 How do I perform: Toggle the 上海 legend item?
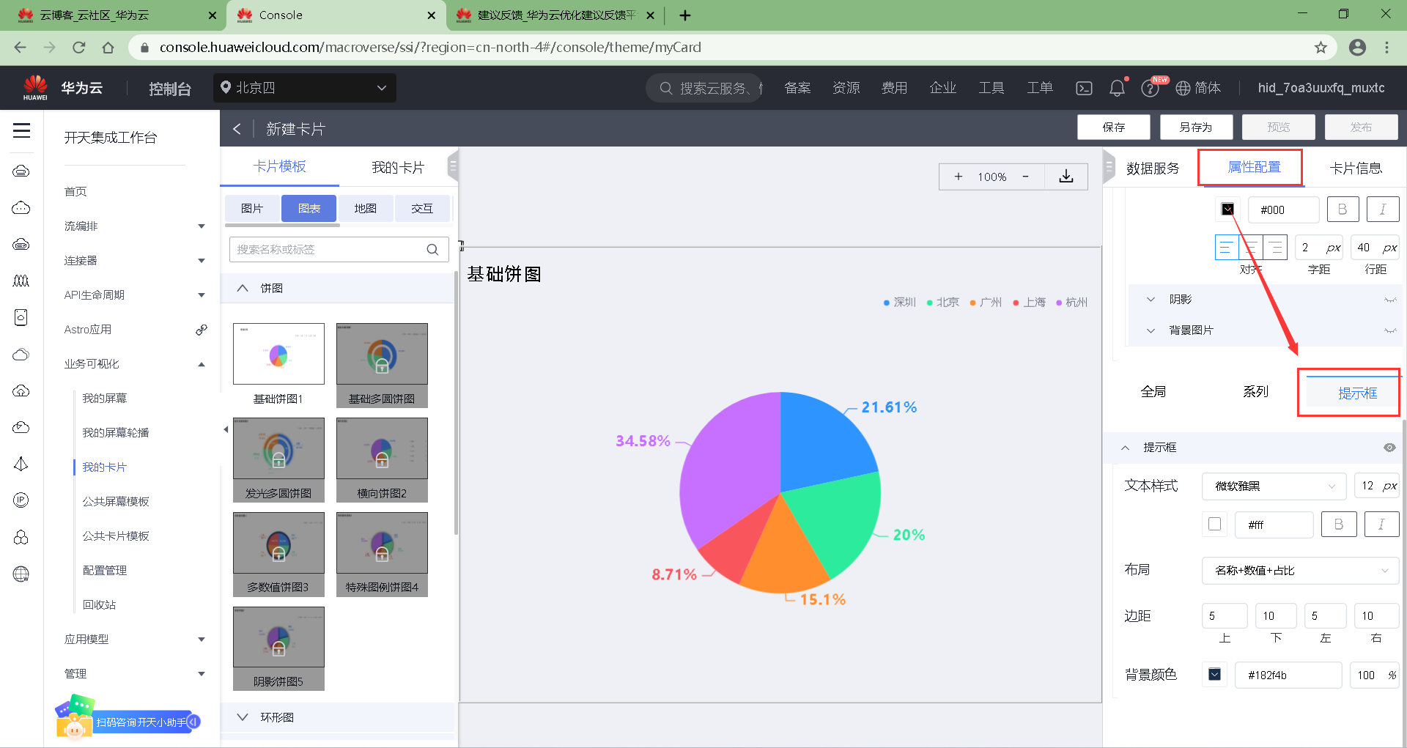coord(1030,303)
